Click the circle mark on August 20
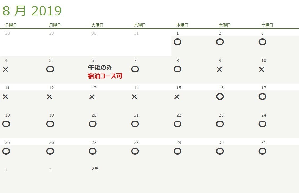 tap(93, 124)
